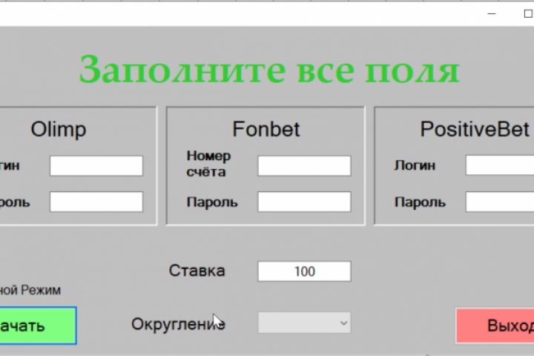The image size is (534, 356).
Task: Click the PositiveBet Пароль input field
Action: (x=500, y=202)
